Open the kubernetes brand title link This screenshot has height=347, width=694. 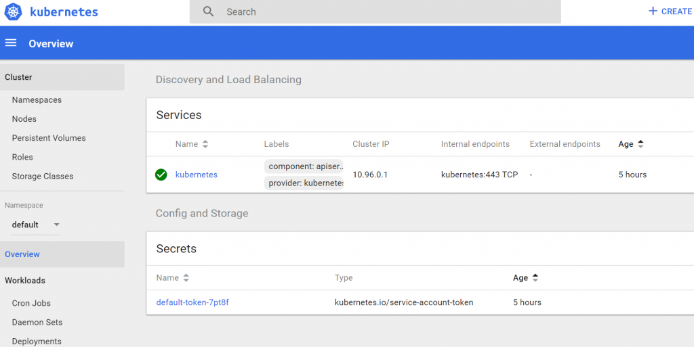[64, 12]
